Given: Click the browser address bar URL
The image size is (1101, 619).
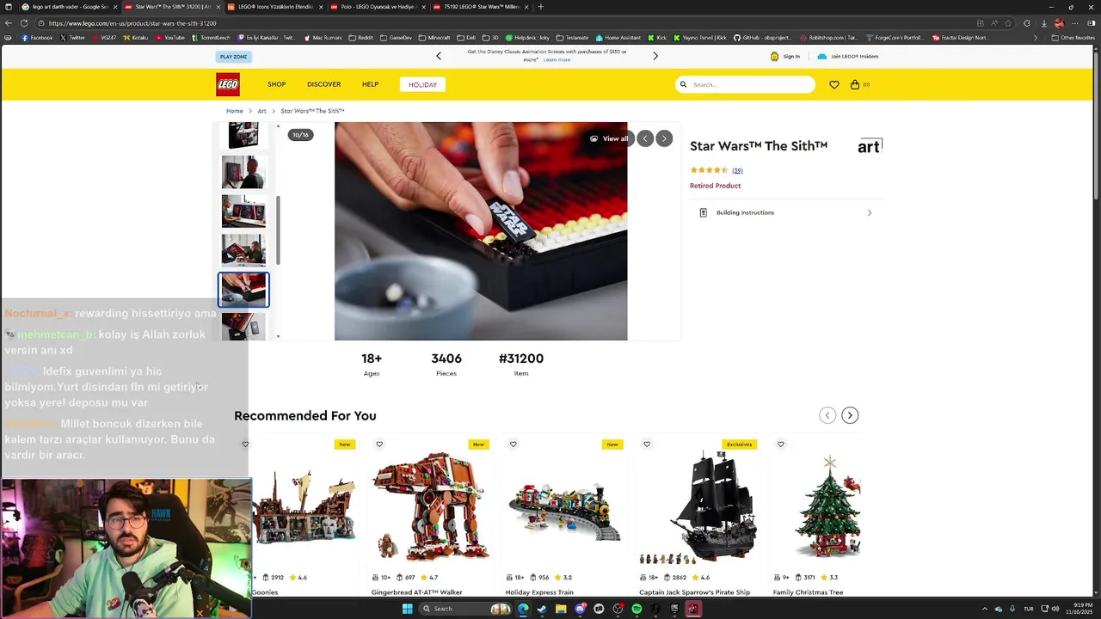Looking at the screenshot, I should click(x=132, y=23).
